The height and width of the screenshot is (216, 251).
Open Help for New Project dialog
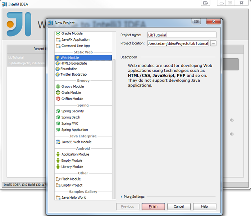click(204, 207)
